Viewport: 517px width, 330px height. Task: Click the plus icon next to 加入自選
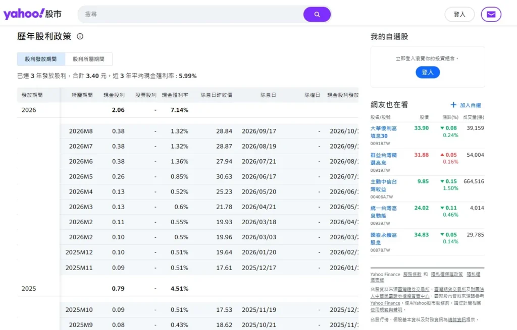pos(453,105)
